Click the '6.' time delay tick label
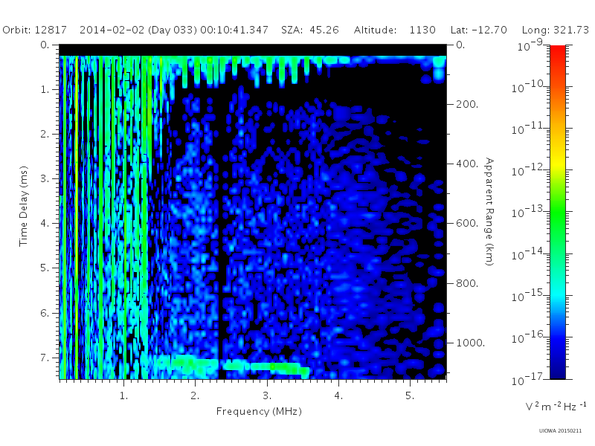Screen dimensions: 595x446 (x=45, y=313)
